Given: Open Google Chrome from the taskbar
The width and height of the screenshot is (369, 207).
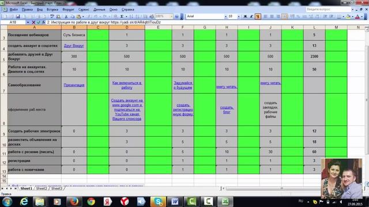Looking at the screenshot, I should point(91,202).
